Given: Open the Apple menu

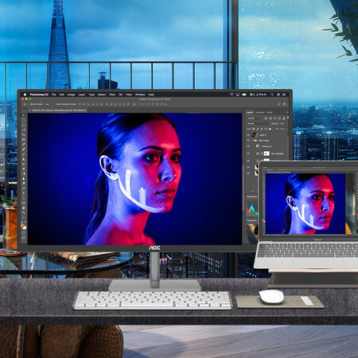Looking at the screenshot, I should [x=25, y=95].
